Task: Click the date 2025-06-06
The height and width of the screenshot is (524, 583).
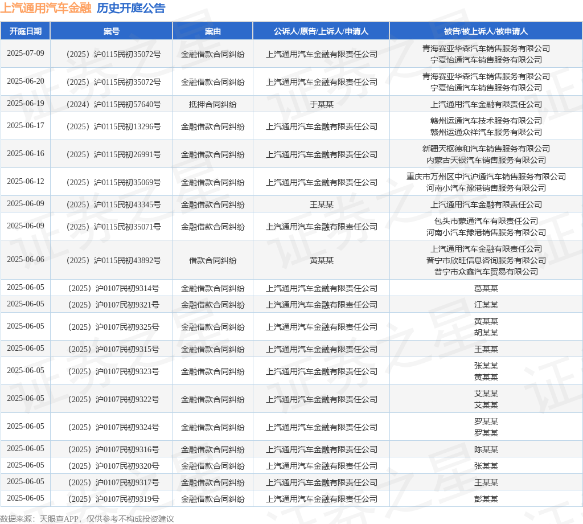Action: tap(25, 260)
